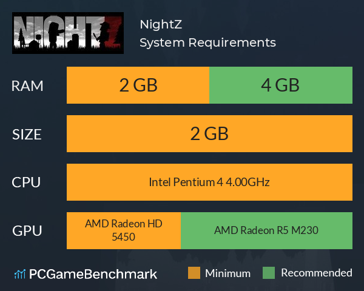Click the PCGameBenchmark brand text

click(93, 274)
